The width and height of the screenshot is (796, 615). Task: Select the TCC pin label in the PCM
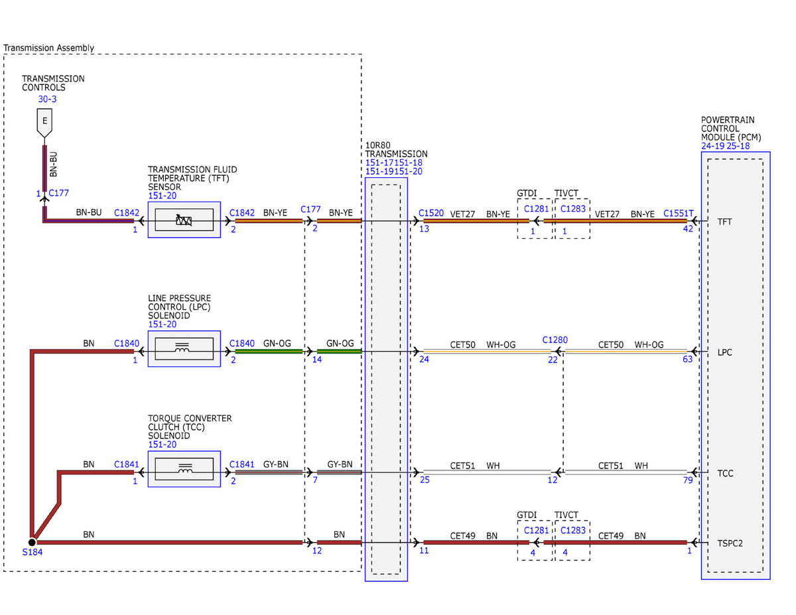(x=725, y=474)
